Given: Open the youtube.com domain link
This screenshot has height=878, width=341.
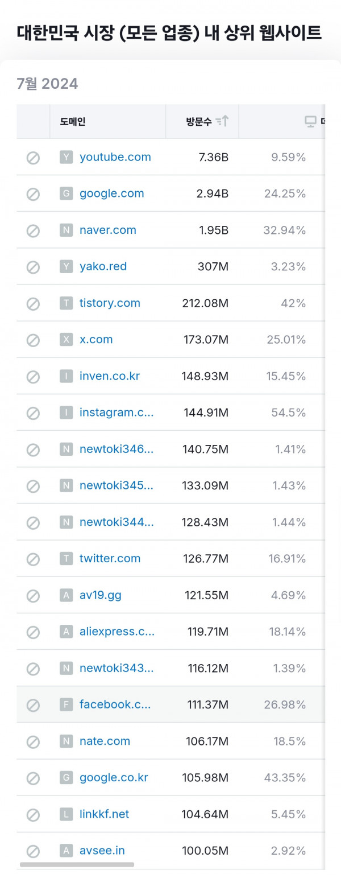Looking at the screenshot, I should coord(115,157).
